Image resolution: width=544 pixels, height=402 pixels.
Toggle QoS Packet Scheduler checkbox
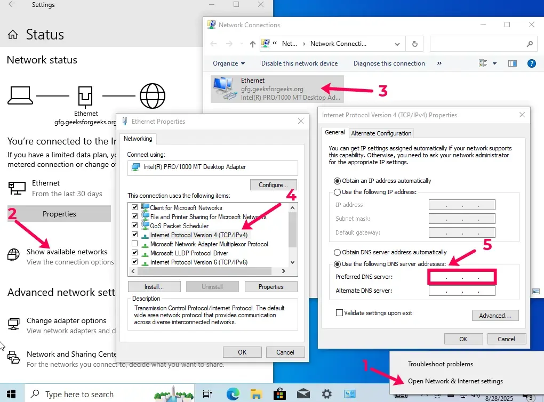(x=134, y=226)
